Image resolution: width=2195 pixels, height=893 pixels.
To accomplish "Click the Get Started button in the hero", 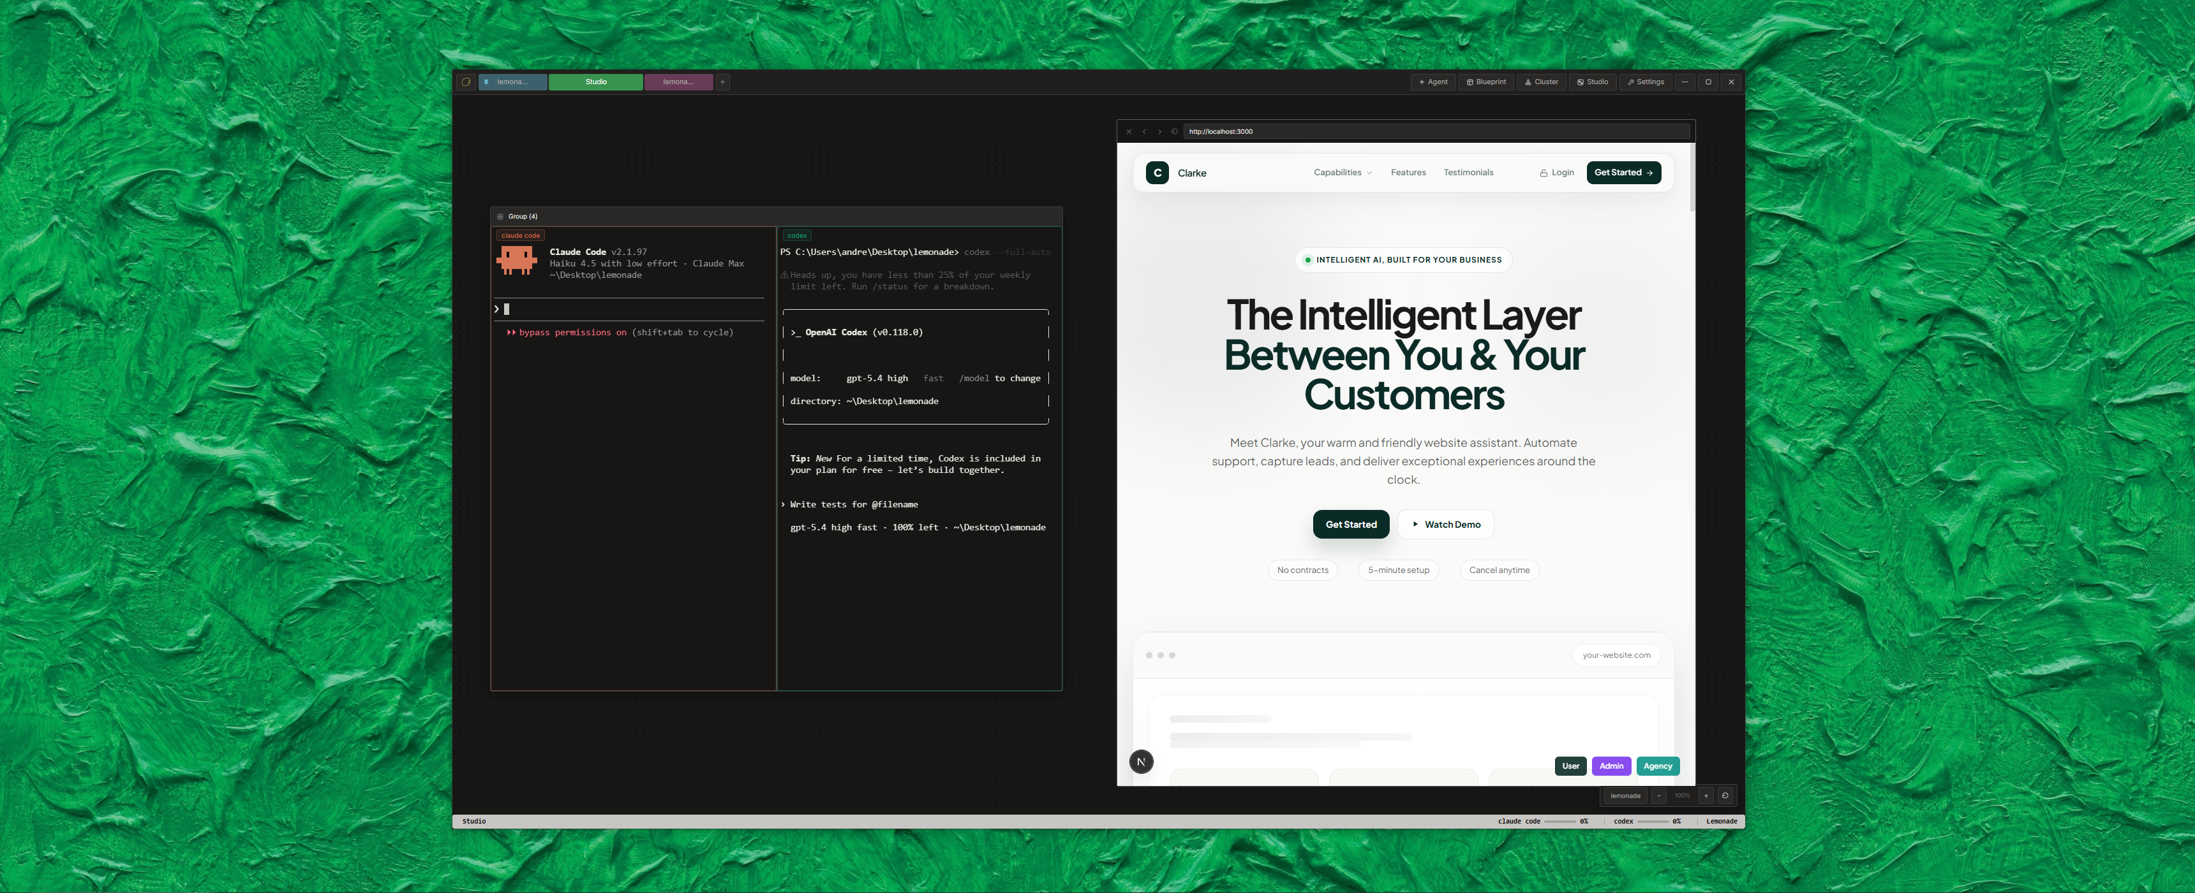I will (x=1351, y=523).
